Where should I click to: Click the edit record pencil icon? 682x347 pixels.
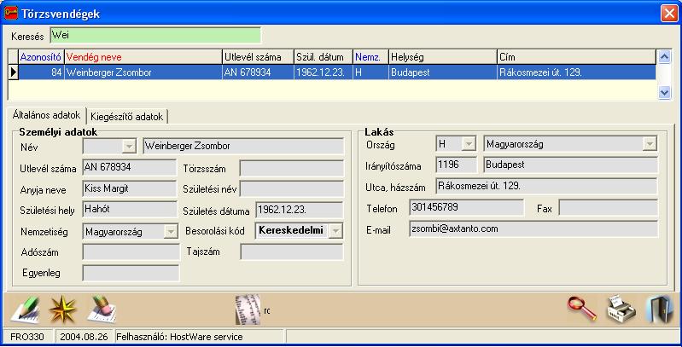click(x=26, y=309)
